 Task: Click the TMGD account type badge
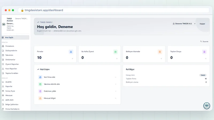coord(203,75)
